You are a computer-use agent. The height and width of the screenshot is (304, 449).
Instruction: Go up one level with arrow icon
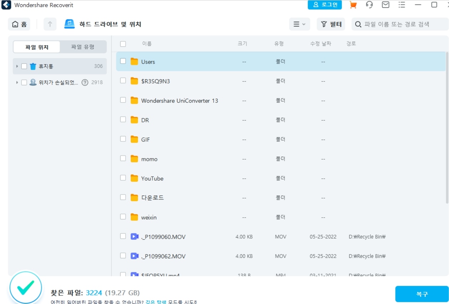coord(50,24)
